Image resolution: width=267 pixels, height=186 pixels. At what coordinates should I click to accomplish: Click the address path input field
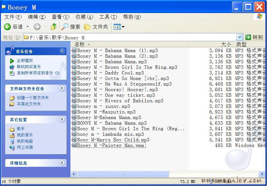click(130, 37)
